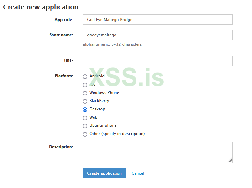Click the "URL:" form label
The image size is (252, 188).
(x=69, y=61)
